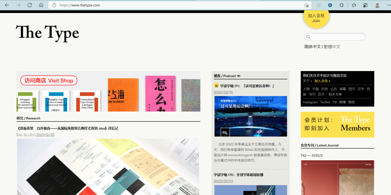Click the site lock icon in the address bar
Screen dimensions: 391x195
54,5
